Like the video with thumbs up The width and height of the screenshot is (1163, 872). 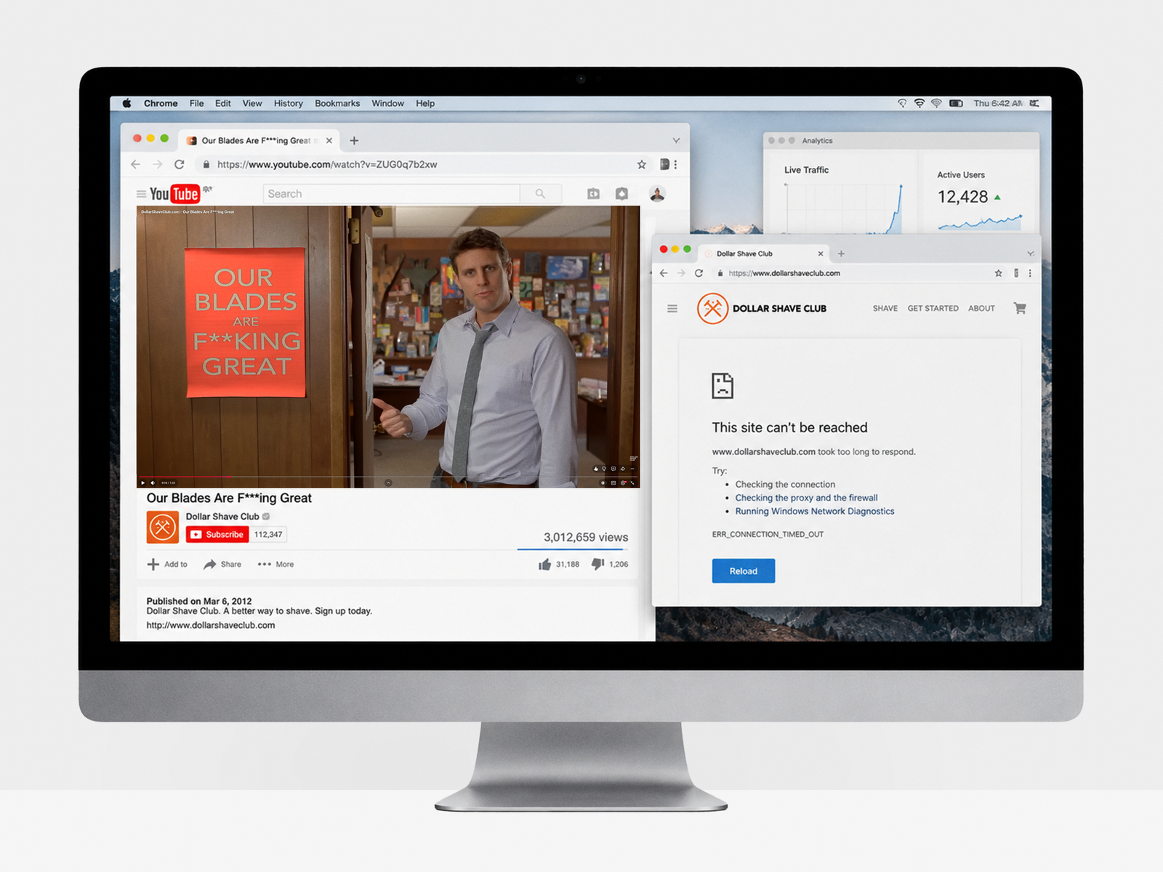point(559,565)
